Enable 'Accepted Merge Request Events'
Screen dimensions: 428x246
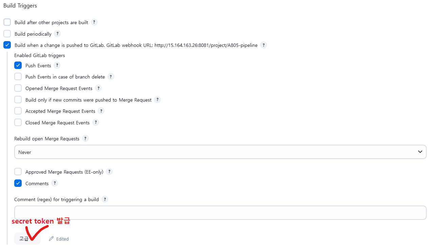pyautogui.click(x=18, y=110)
